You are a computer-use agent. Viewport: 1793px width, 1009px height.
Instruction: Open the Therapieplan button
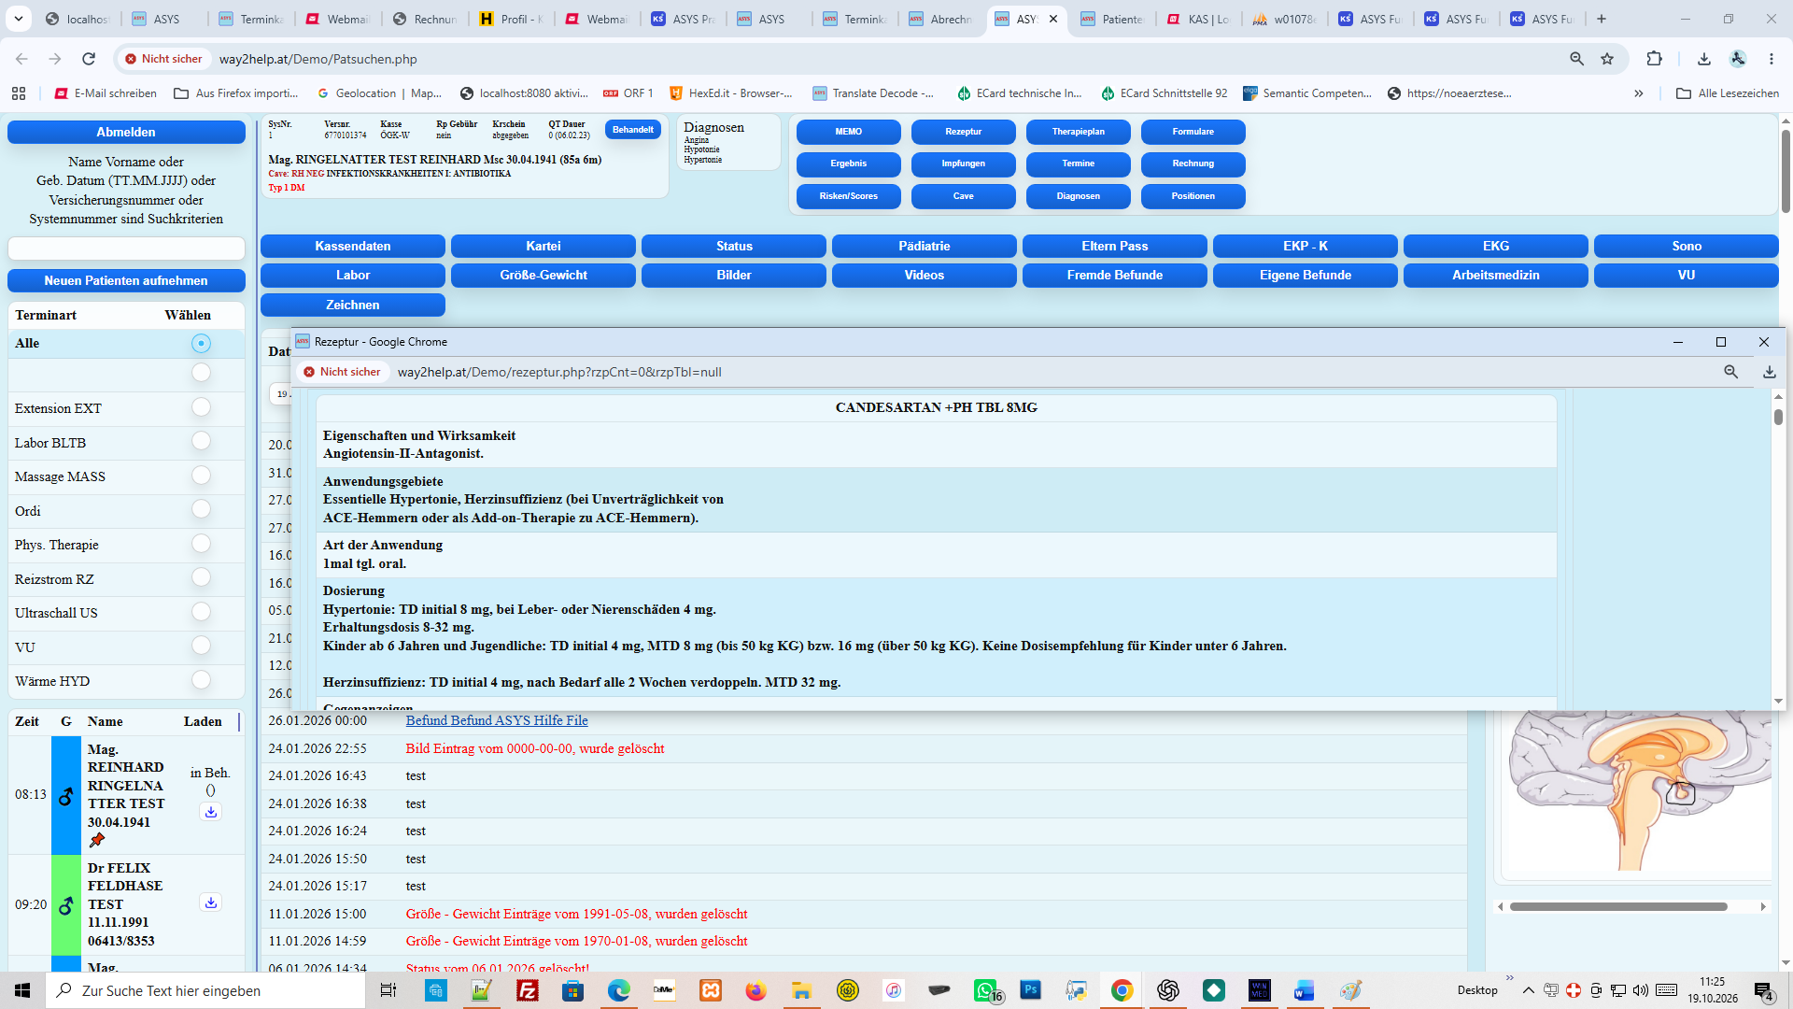pos(1078,132)
